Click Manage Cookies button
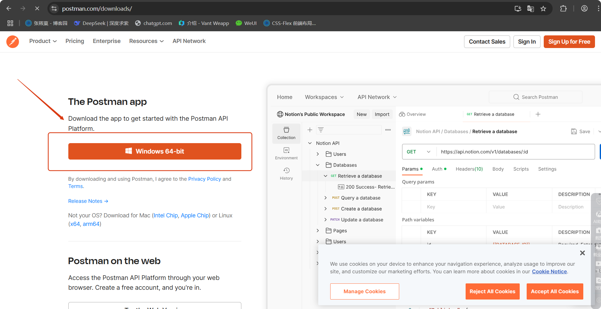This screenshot has width=601, height=309. pos(364,291)
